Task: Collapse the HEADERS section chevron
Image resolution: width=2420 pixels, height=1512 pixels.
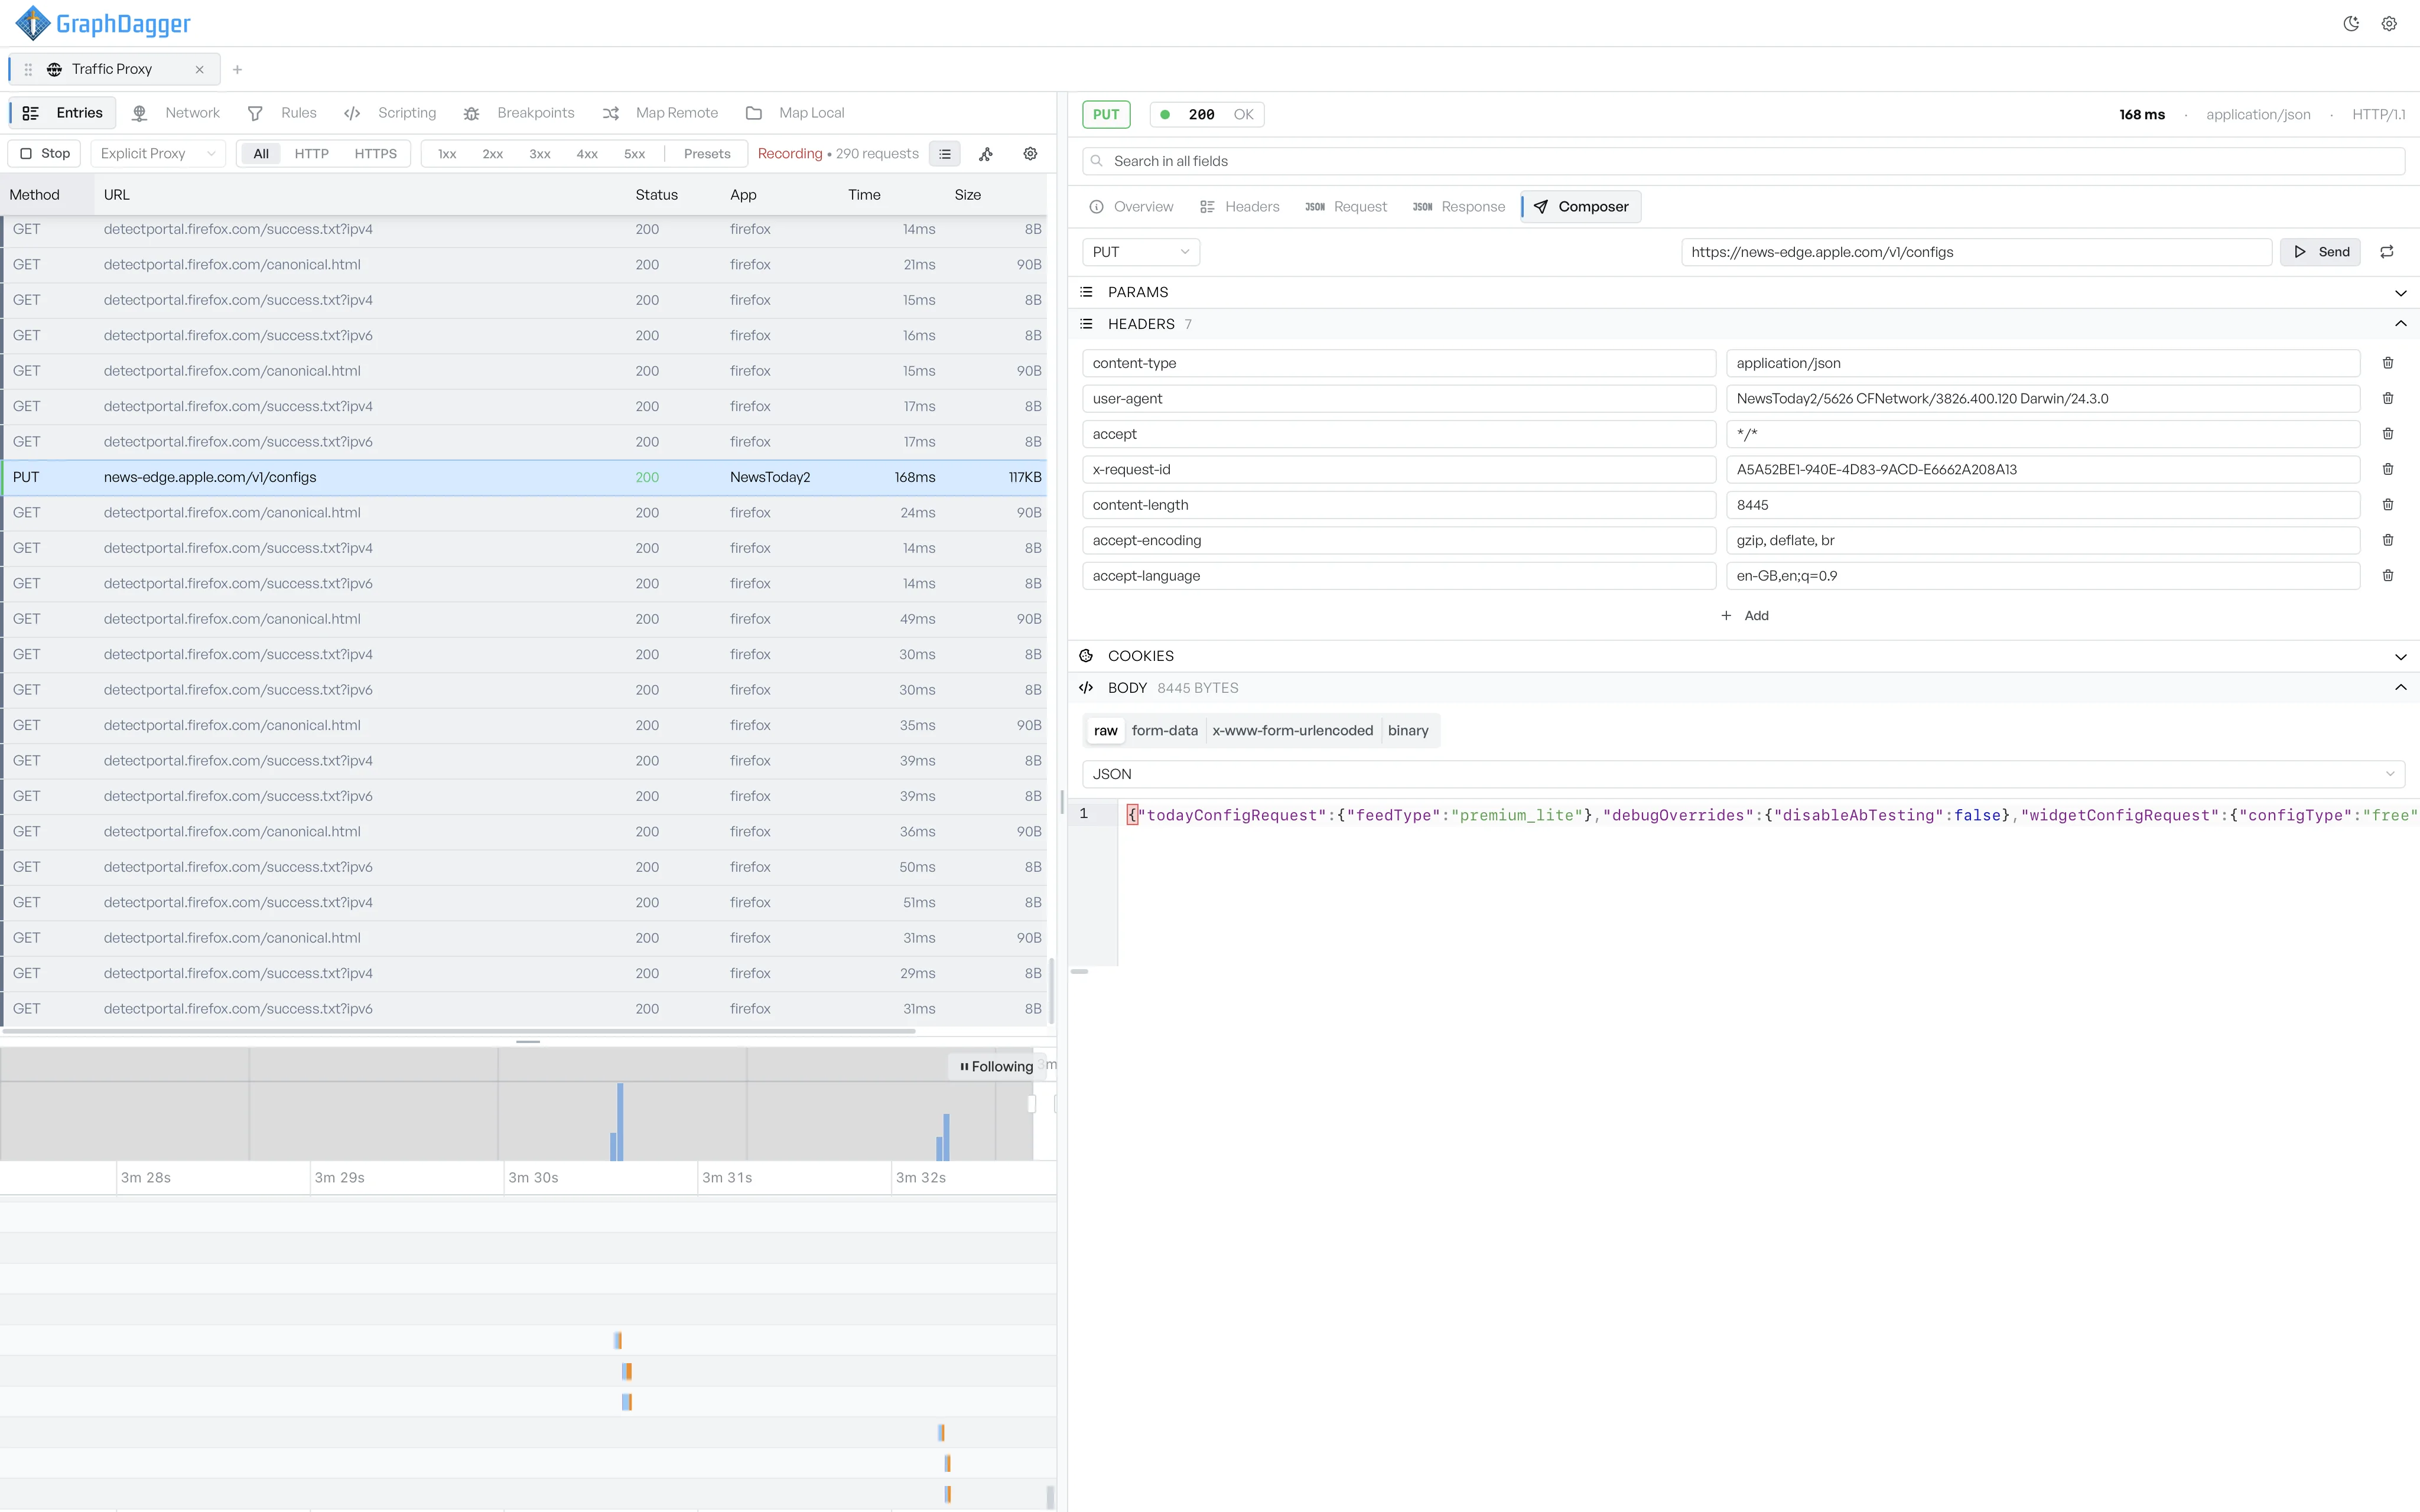Action: coord(2400,324)
